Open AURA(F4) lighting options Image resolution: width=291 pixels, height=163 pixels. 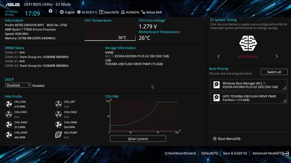(130, 12)
